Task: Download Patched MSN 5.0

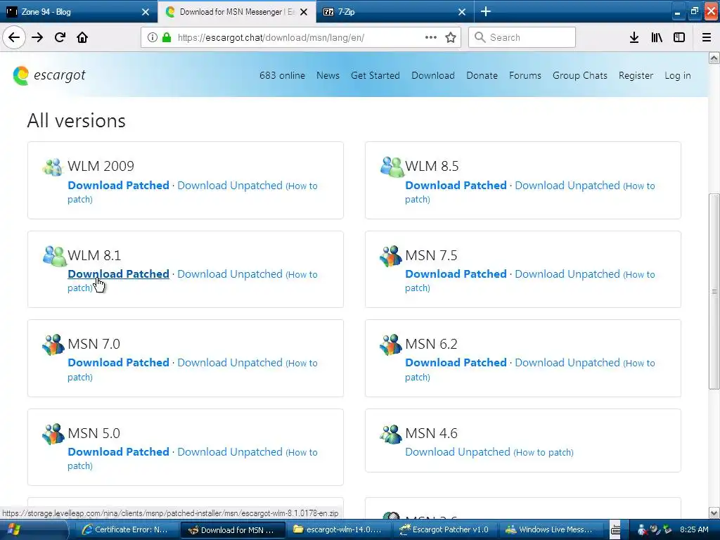Action: tap(118, 452)
